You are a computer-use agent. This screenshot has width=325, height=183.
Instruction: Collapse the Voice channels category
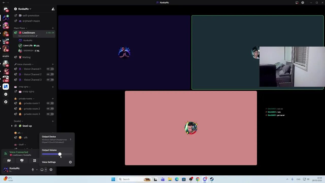click(x=24, y=64)
